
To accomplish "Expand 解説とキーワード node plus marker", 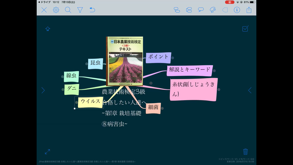I will coord(214,71).
